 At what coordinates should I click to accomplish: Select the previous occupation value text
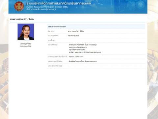point(76,57)
